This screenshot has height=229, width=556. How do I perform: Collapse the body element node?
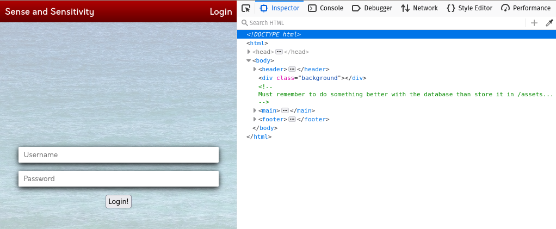(x=249, y=60)
